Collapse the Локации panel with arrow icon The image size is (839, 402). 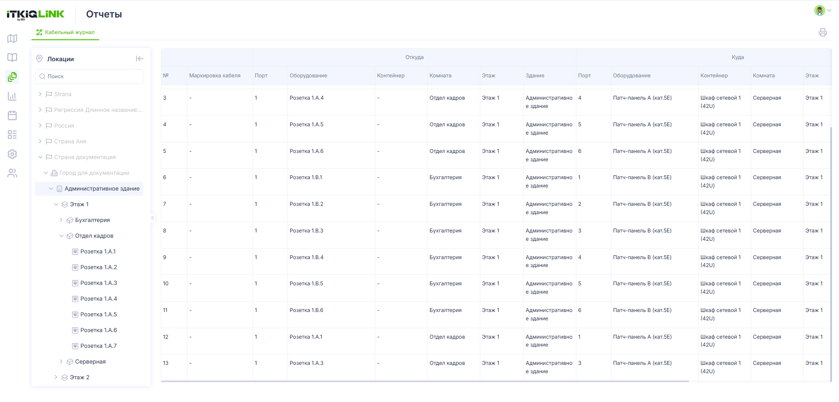[x=139, y=59]
